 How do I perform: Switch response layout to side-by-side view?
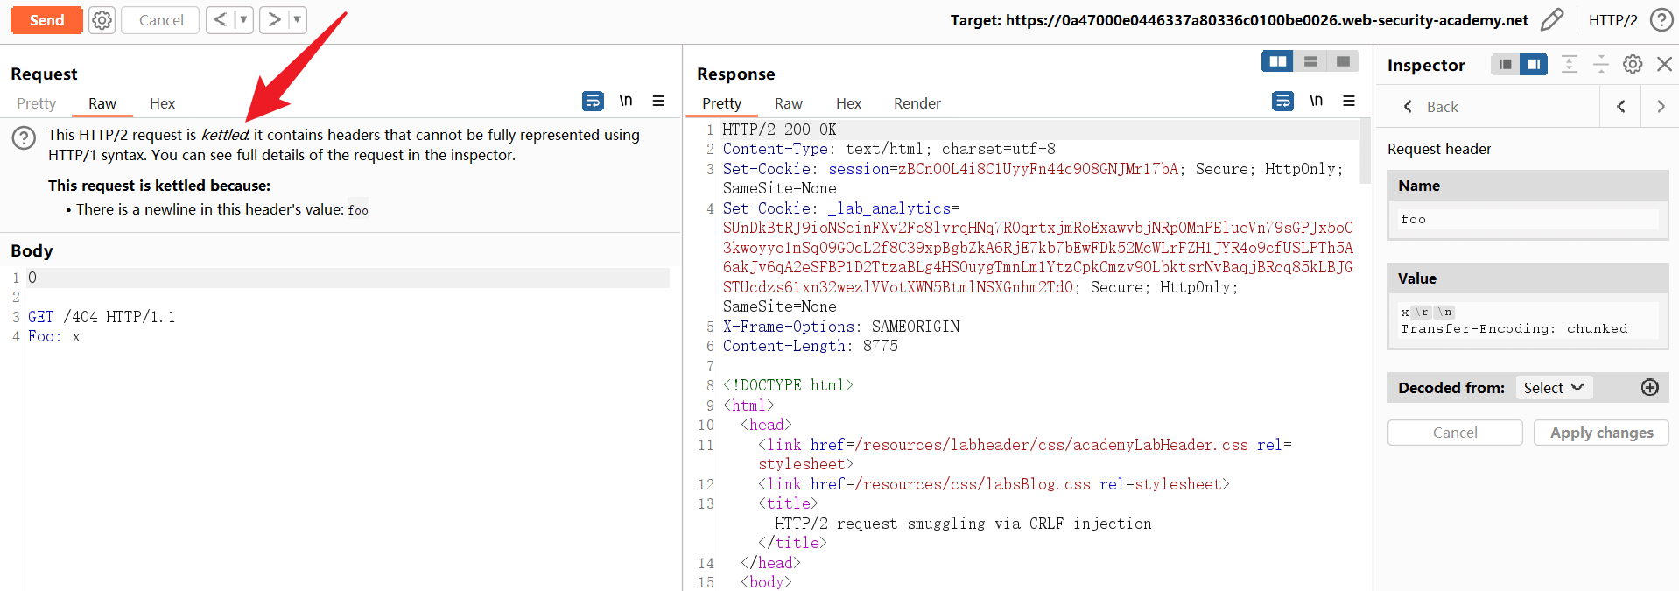tap(1278, 61)
